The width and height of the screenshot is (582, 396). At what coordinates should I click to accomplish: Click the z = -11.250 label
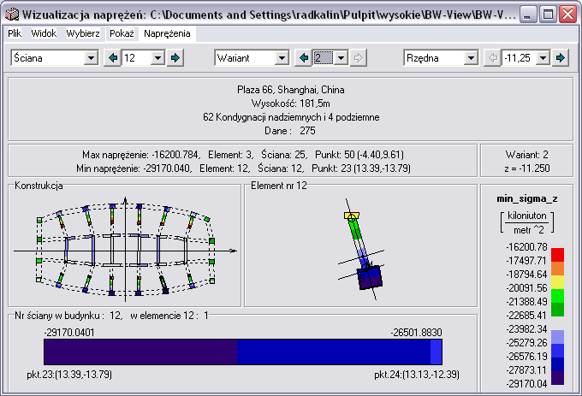526,168
